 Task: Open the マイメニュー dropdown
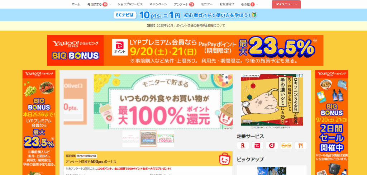(x=286, y=4)
